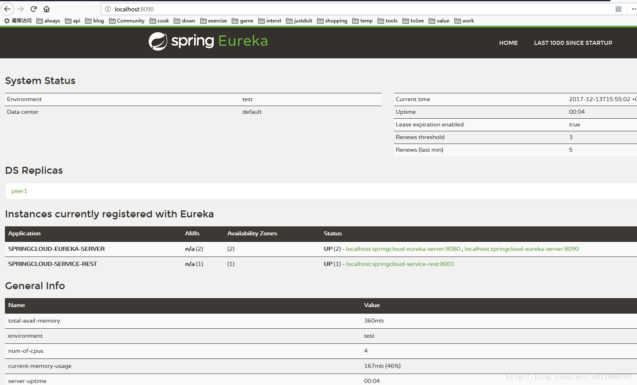The height and width of the screenshot is (385, 637).
Task: Click the System Status heading
Action: 40,81
